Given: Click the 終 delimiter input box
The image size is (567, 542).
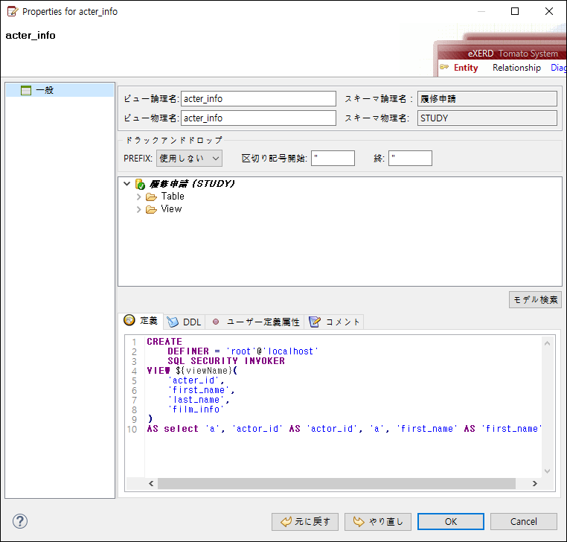Looking at the screenshot, I should [x=410, y=158].
